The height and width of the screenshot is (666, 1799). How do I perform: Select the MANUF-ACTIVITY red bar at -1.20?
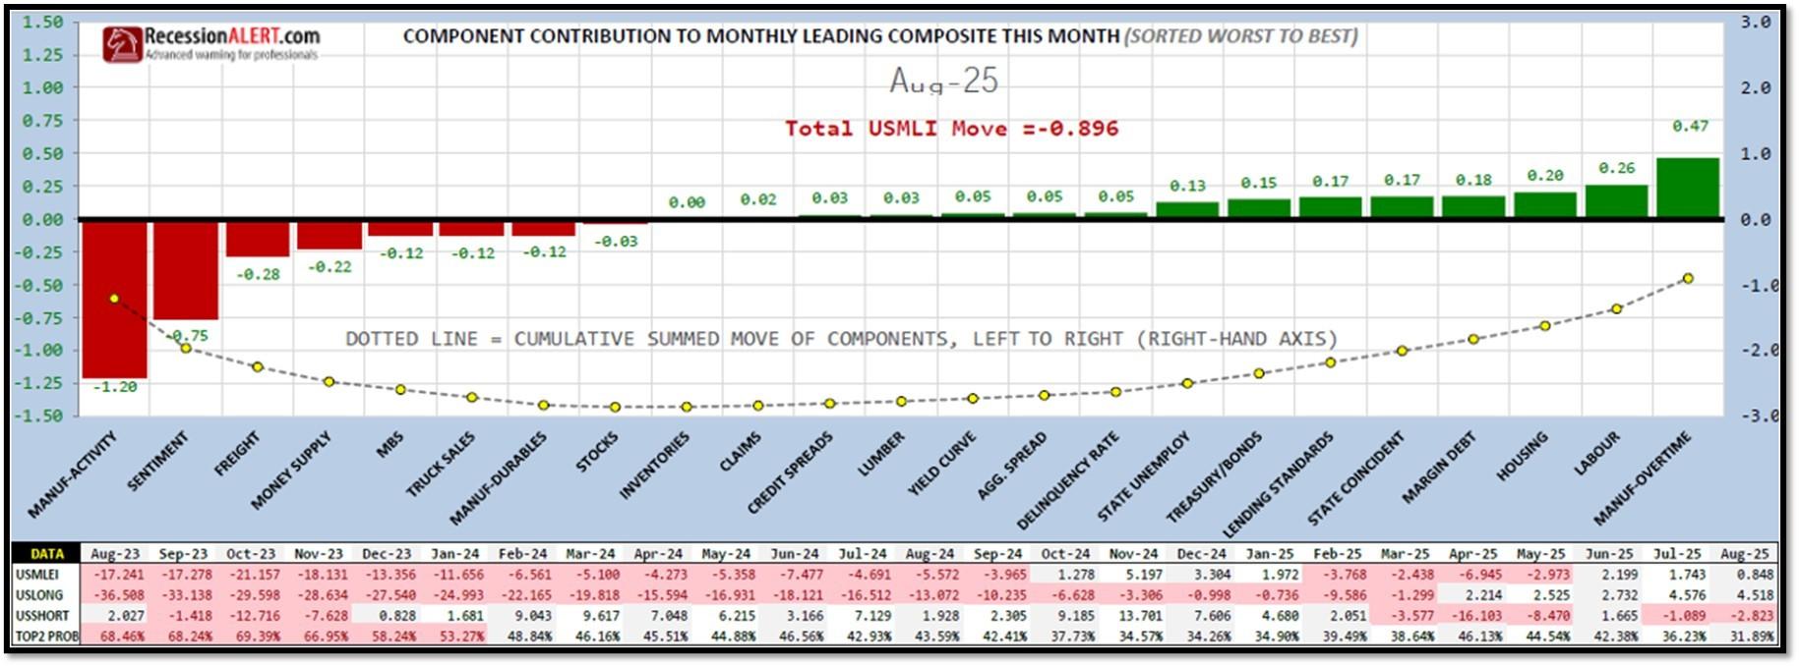114,300
